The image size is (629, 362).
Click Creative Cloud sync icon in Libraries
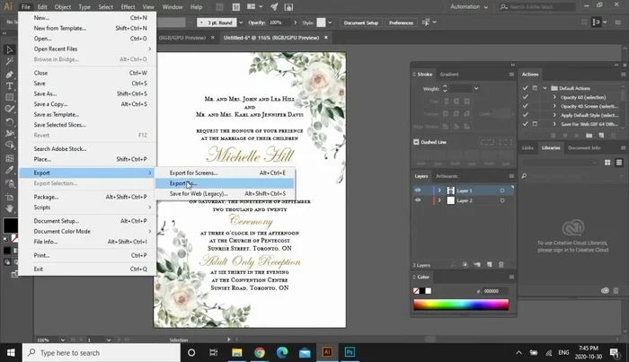pyautogui.click(x=605, y=290)
